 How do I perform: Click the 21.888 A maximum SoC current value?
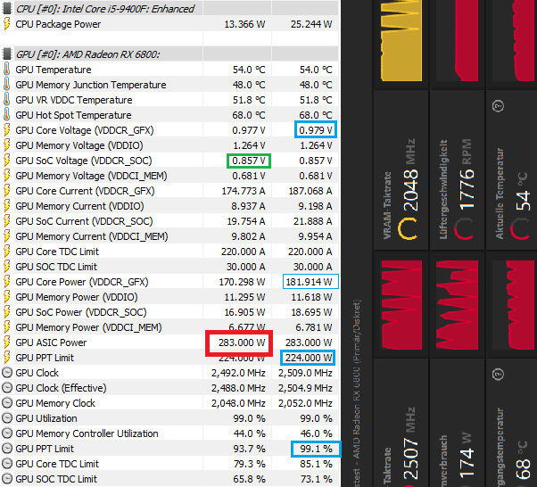pyautogui.click(x=313, y=221)
